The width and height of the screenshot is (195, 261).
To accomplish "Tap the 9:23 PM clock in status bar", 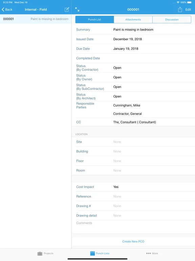I will (8, 2).
